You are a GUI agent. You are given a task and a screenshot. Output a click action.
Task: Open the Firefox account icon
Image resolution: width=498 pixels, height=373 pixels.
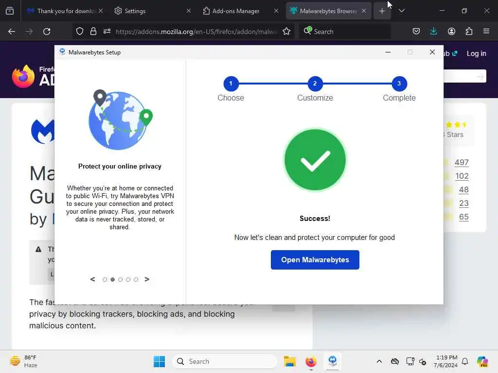click(451, 31)
